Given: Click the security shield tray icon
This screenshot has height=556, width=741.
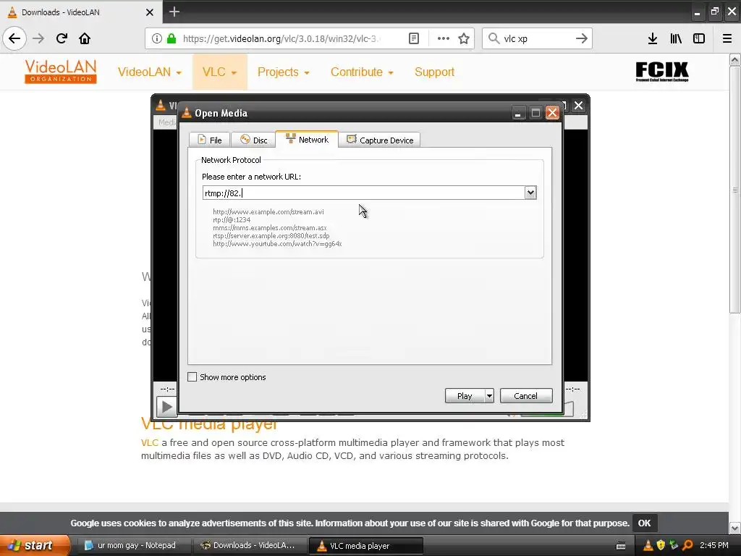Looking at the screenshot, I should [661, 545].
